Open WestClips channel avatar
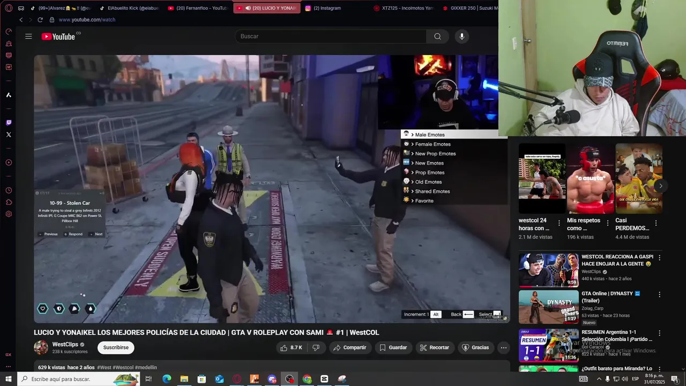 41,347
